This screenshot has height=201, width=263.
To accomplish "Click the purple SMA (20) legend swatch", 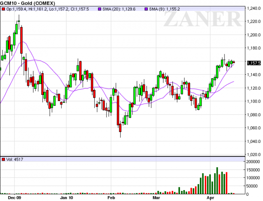I will click(100, 9).
